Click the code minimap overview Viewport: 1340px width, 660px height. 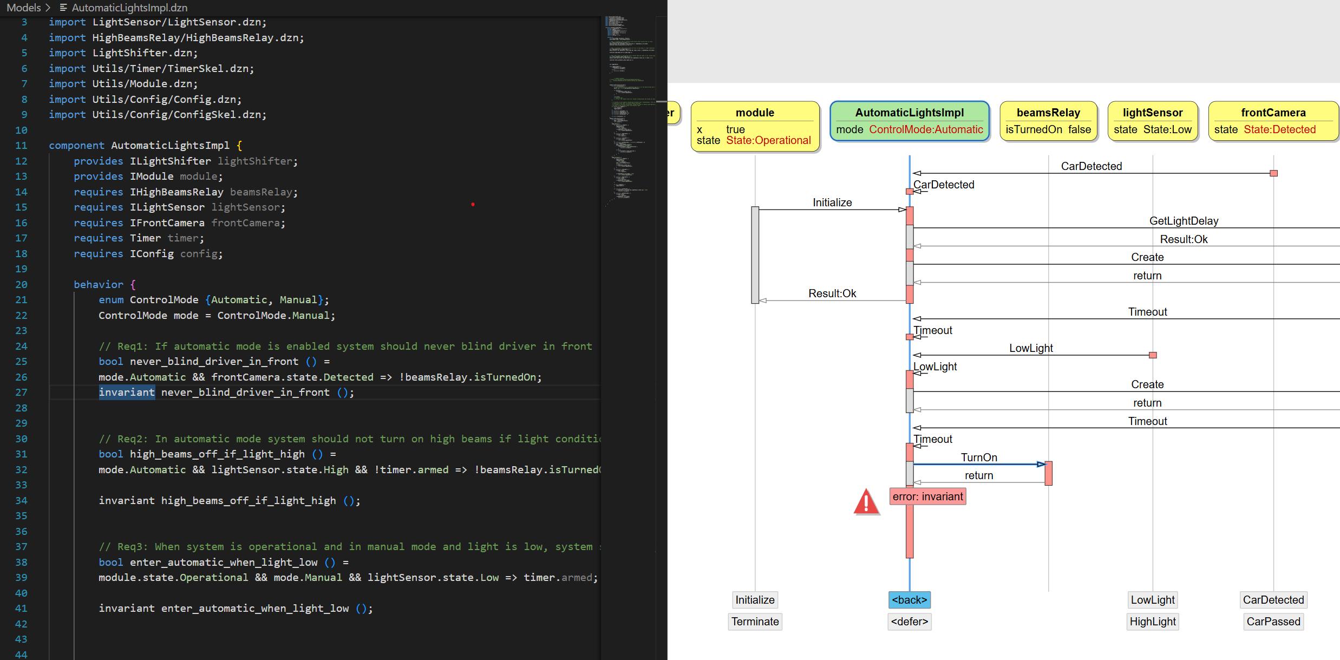coord(629,108)
